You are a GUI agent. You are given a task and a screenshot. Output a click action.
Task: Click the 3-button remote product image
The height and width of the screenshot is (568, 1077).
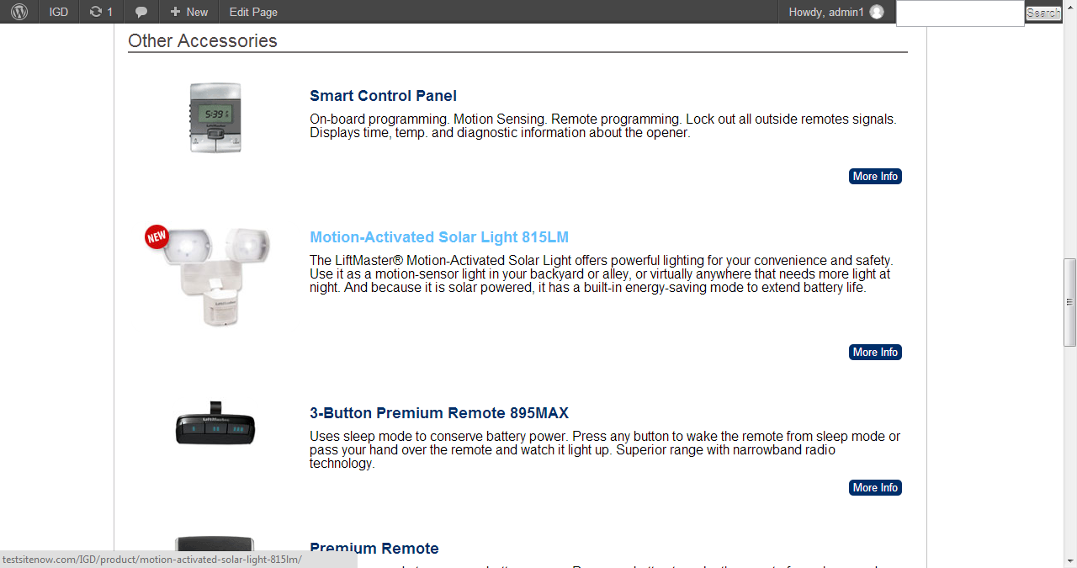[x=215, y=425]
